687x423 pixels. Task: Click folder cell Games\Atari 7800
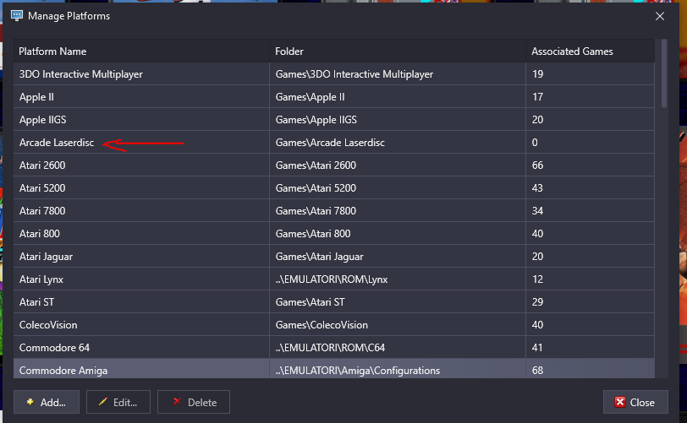[398, 210]
